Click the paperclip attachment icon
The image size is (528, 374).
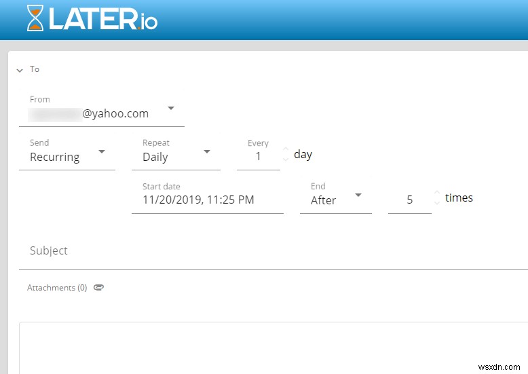pos(98,288)
